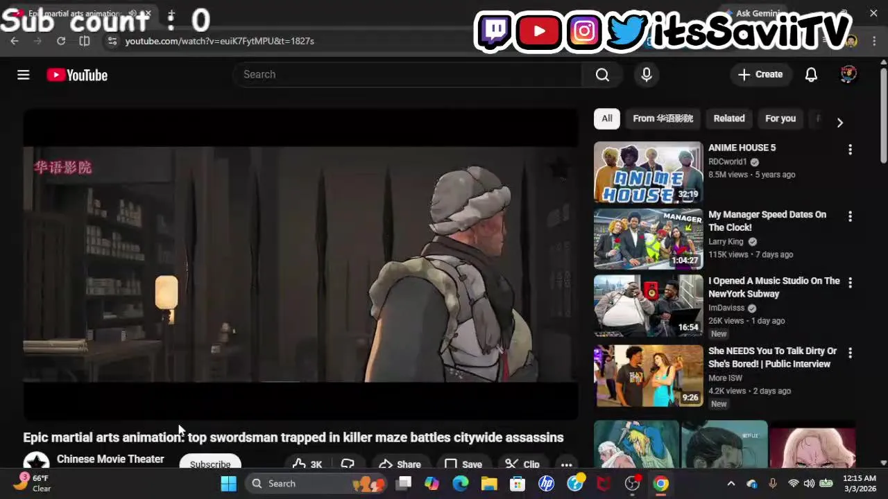
Task: Toggle the browser split view icon
Action: pyautogui.click(x=85, y=41)
